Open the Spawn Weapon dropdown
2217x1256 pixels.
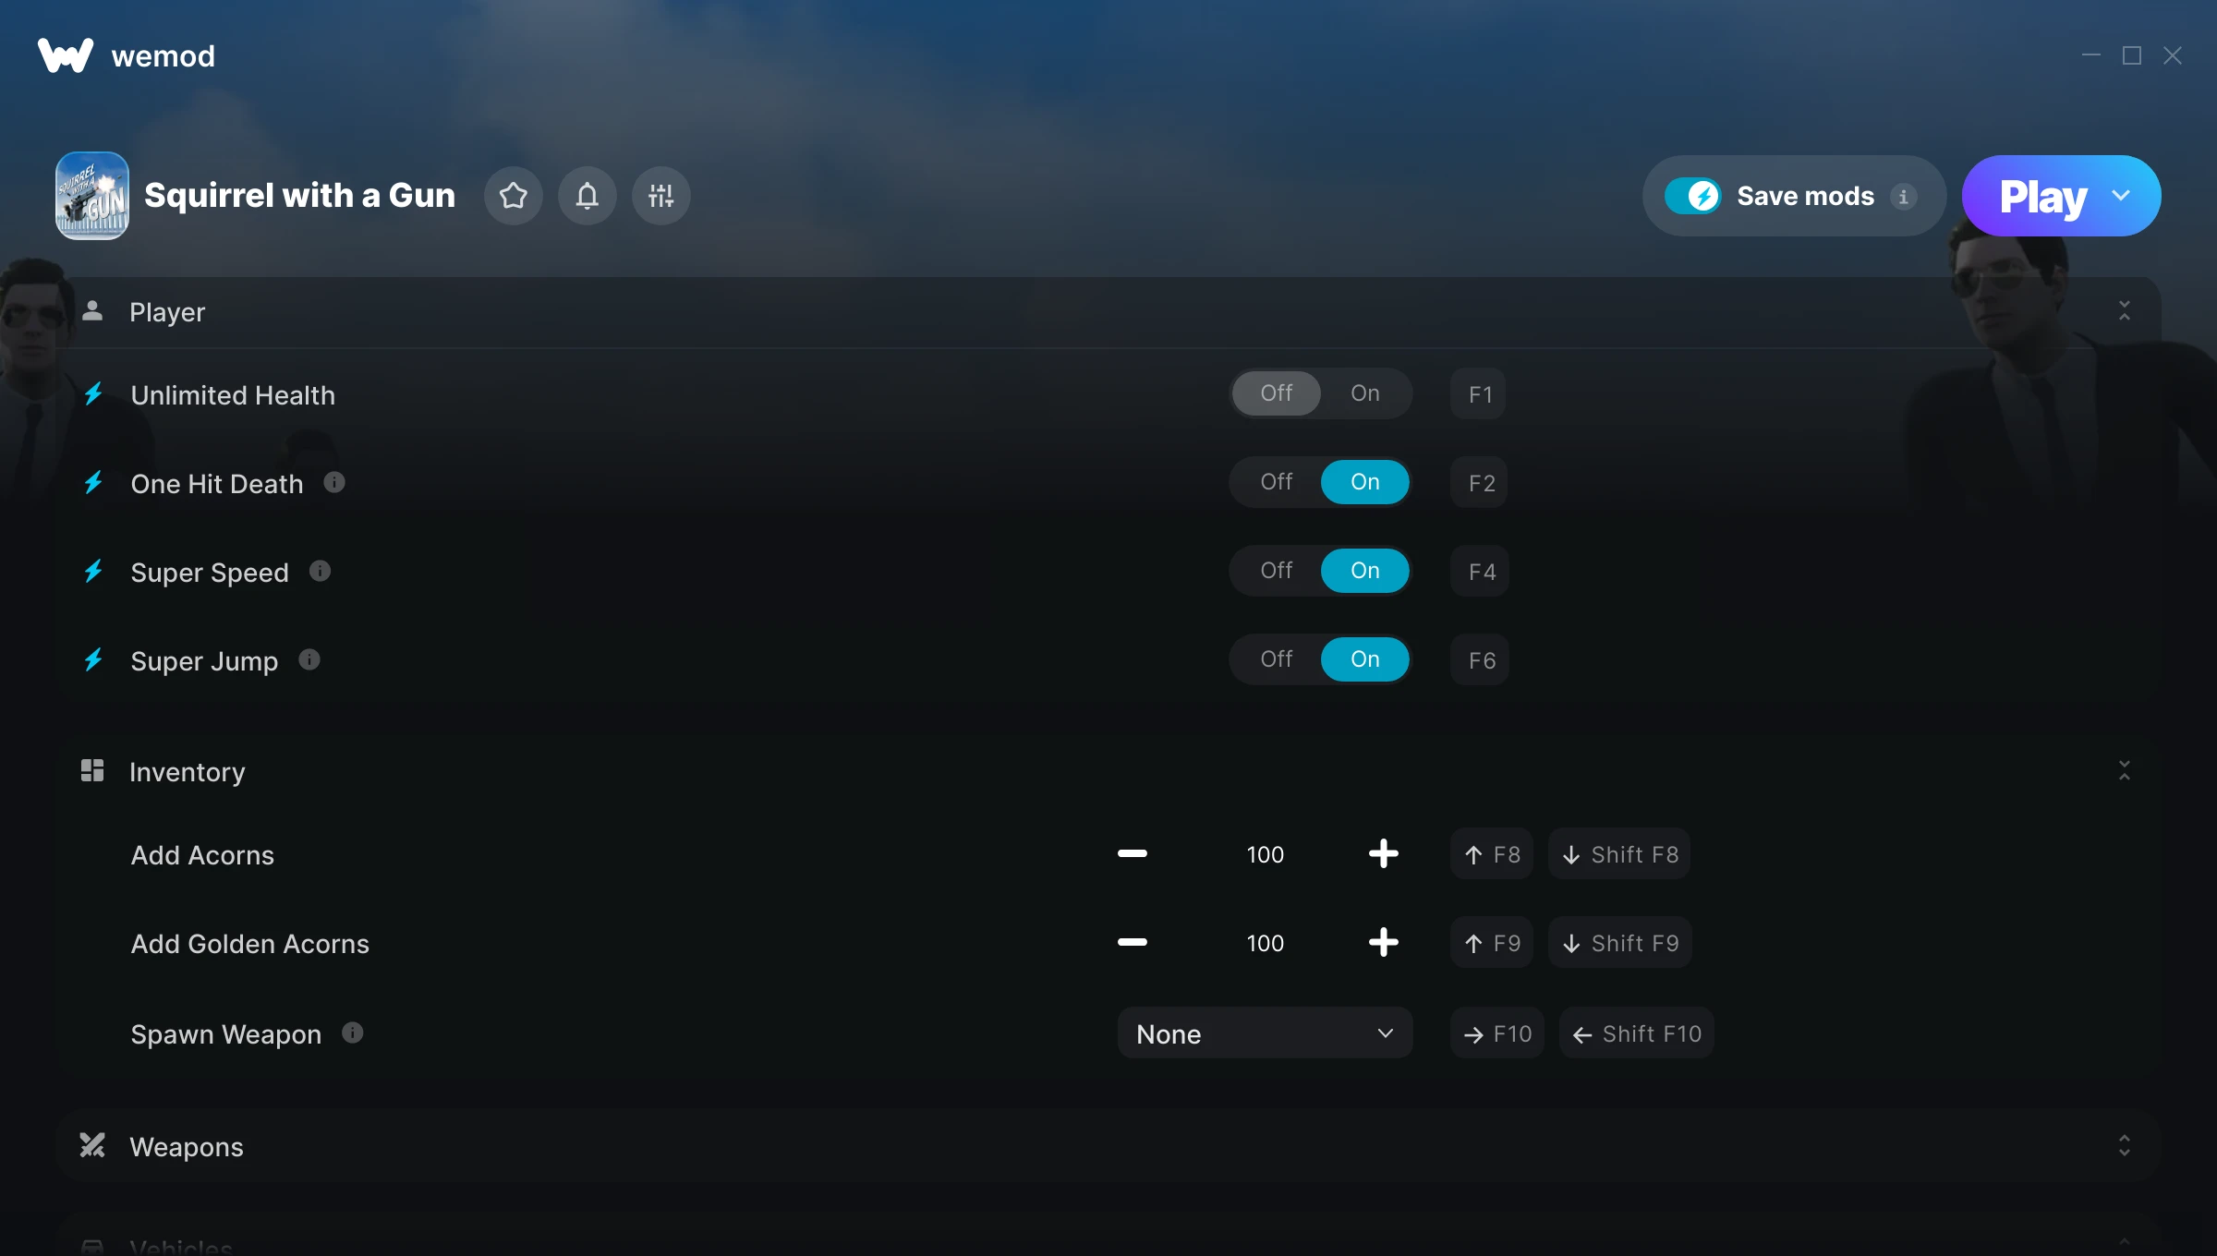[x=1265, y=1033]
